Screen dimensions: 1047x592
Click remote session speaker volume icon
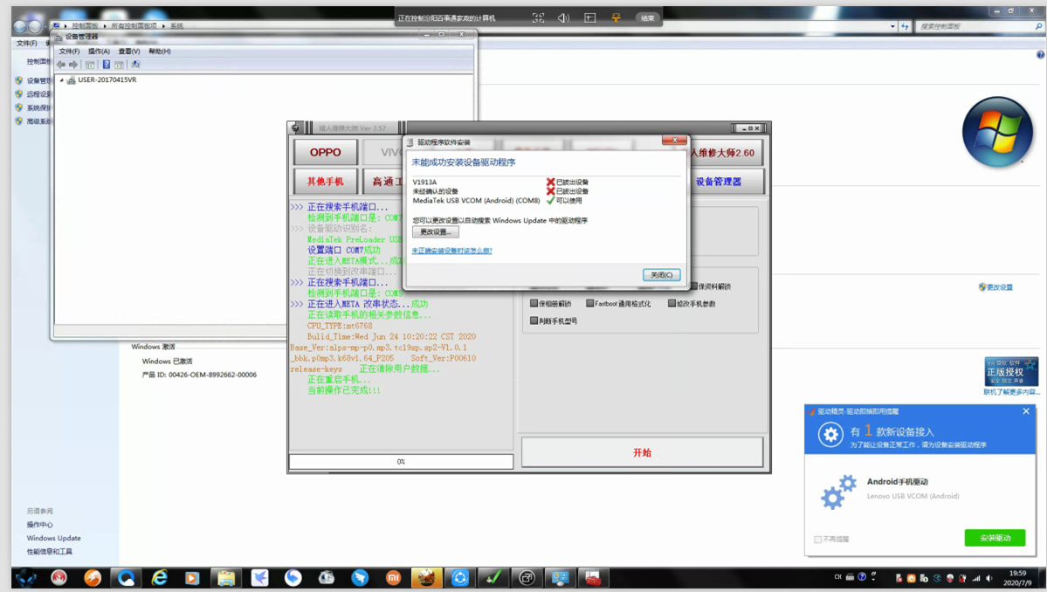click(x=563, y=18)
